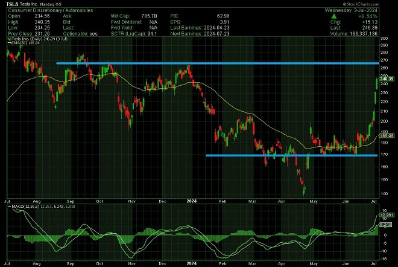Click the Wednesday 3-Jul-2024 date

pyautogui.click(x=351, y=10)
